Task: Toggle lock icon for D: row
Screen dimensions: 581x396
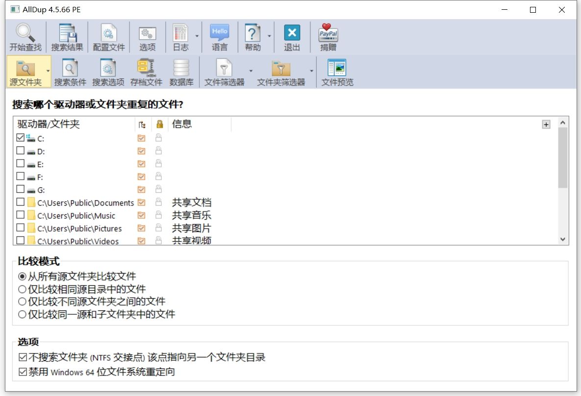Action: [158, 151]
